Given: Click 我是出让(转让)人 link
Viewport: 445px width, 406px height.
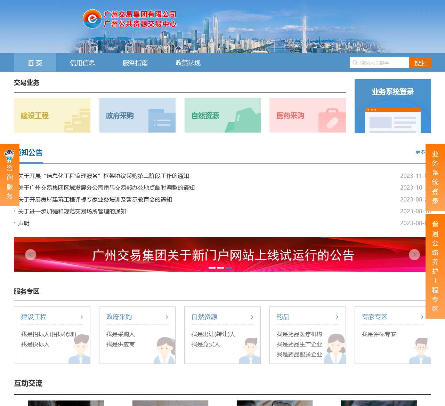Looking at the screenshot, I should [213, 334].
